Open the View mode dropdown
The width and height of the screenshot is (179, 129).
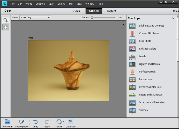pos(35,18)
